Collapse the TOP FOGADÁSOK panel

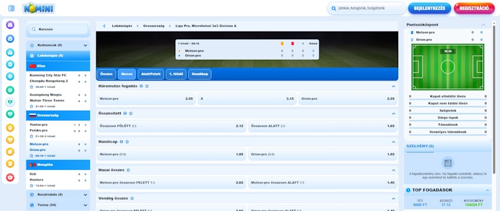tap(488, 190)
